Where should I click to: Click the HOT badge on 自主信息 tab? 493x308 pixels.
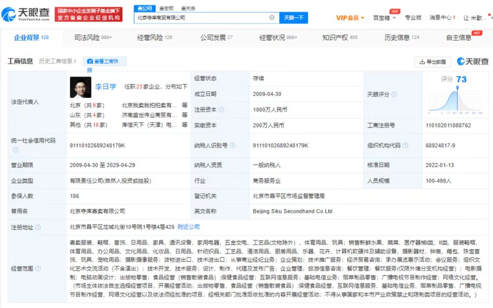(477, 33)
